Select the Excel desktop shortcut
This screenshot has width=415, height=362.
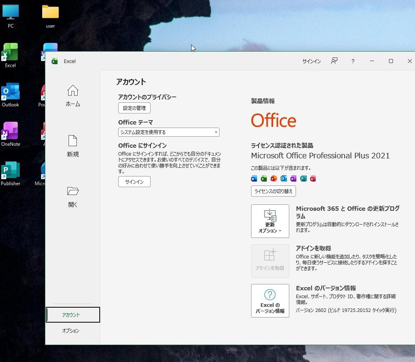click(x=10, y=56)
